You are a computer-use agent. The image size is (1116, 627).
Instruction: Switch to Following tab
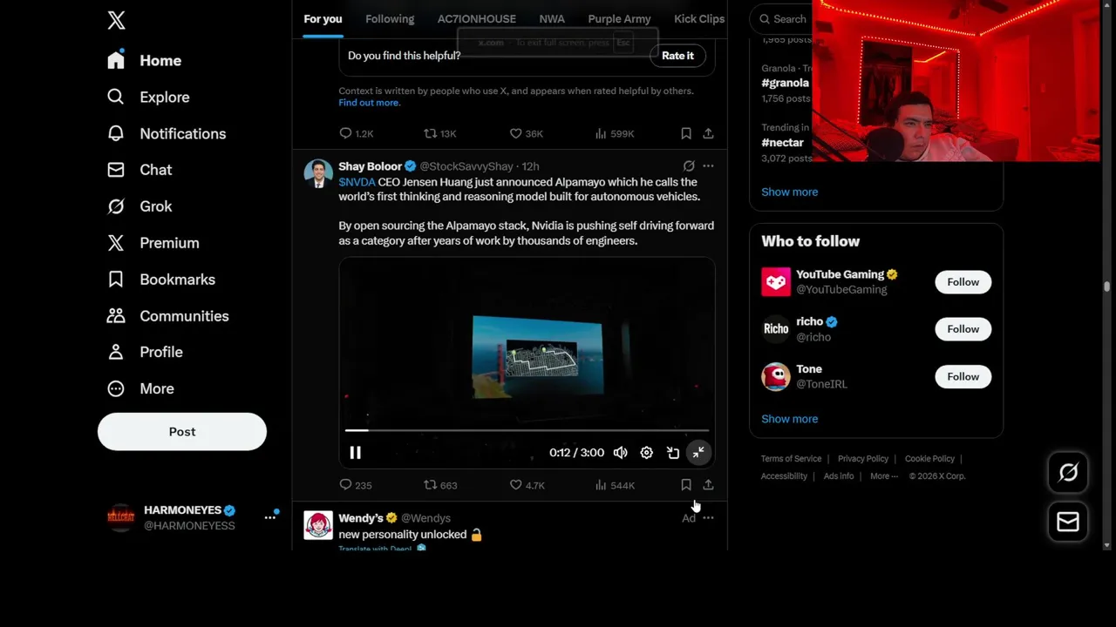[390, 19]
